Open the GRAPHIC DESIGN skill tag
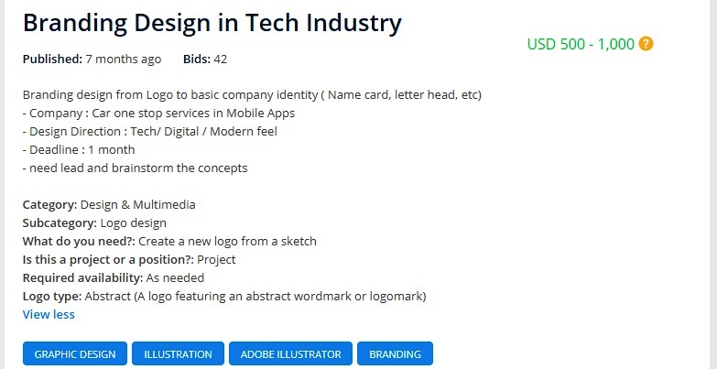Image resolution: width=717 pixels, height=369 pixels. [x=75, y=353]
